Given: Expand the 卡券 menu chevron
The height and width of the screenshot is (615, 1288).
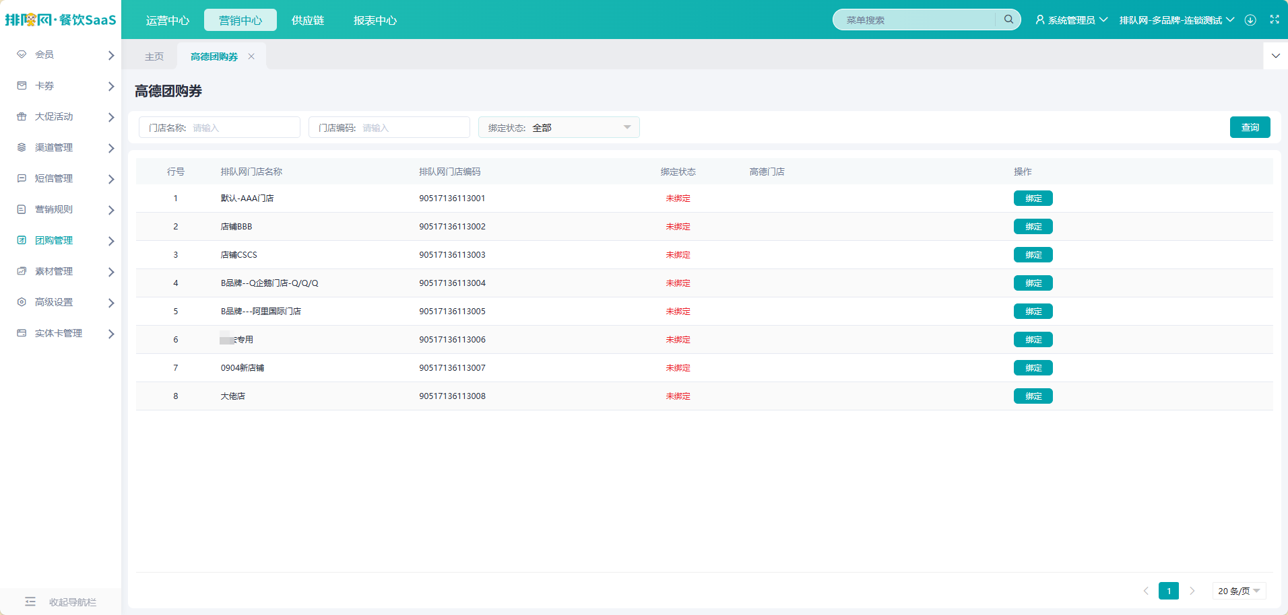Looking at the screenshot, I should pyautogui.click(x=111, y=86).
